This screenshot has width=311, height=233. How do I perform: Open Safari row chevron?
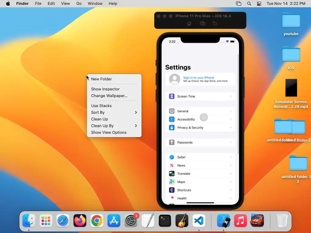point(231,157)
